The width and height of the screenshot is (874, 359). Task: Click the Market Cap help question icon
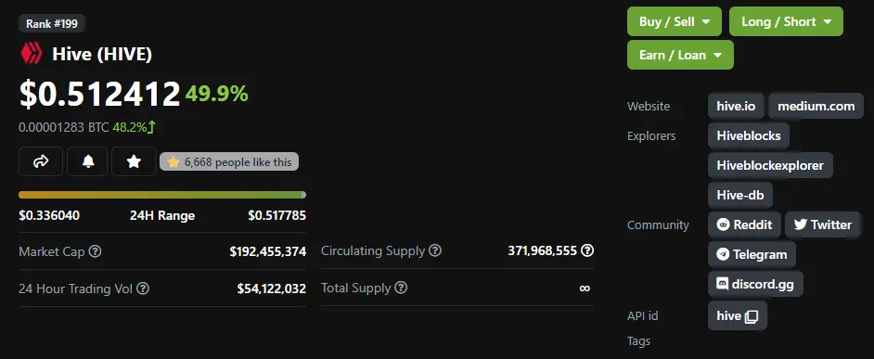point(96,251)
